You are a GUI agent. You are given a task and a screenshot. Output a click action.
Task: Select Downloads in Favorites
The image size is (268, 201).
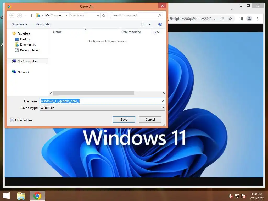pyautogui.click(x=25, y=44)
